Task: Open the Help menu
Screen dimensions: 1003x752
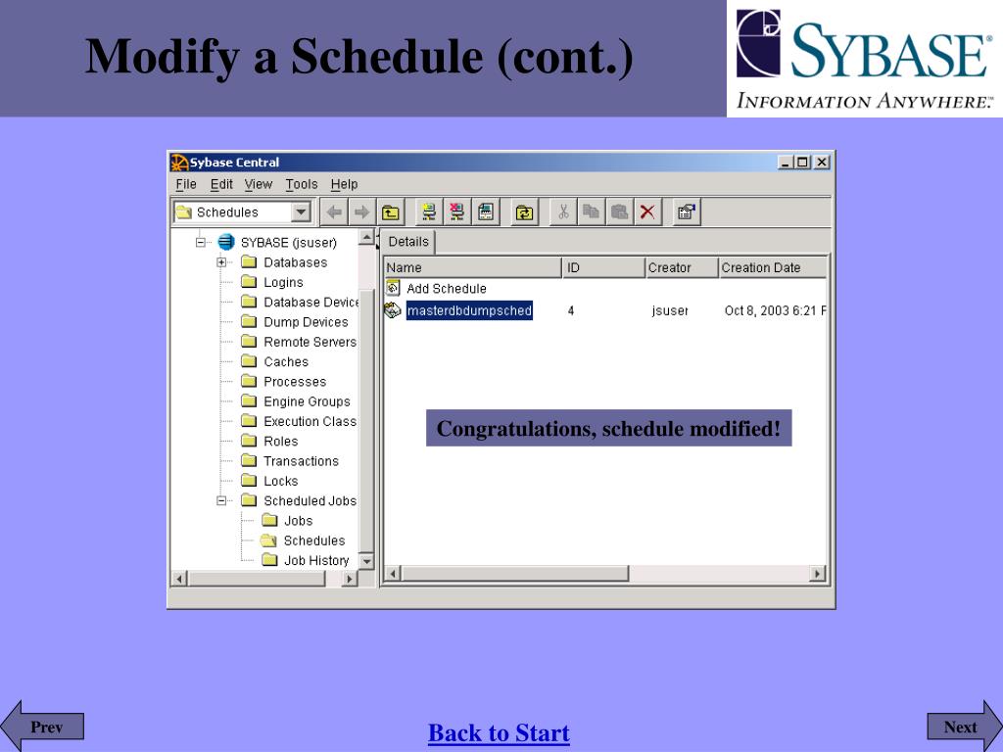Action: pos(344,184)
